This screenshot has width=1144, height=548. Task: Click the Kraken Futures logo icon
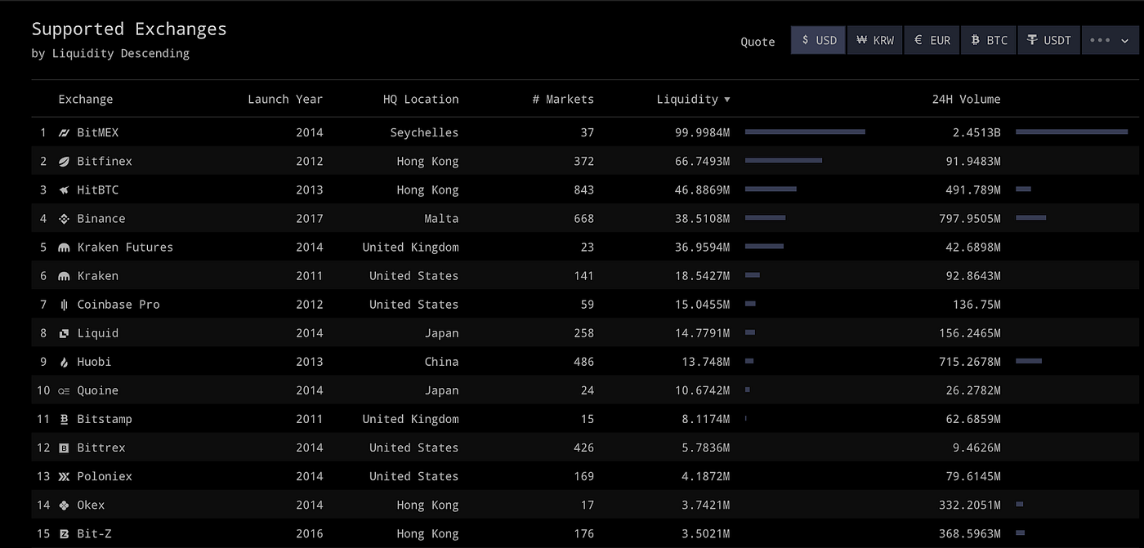65,247
